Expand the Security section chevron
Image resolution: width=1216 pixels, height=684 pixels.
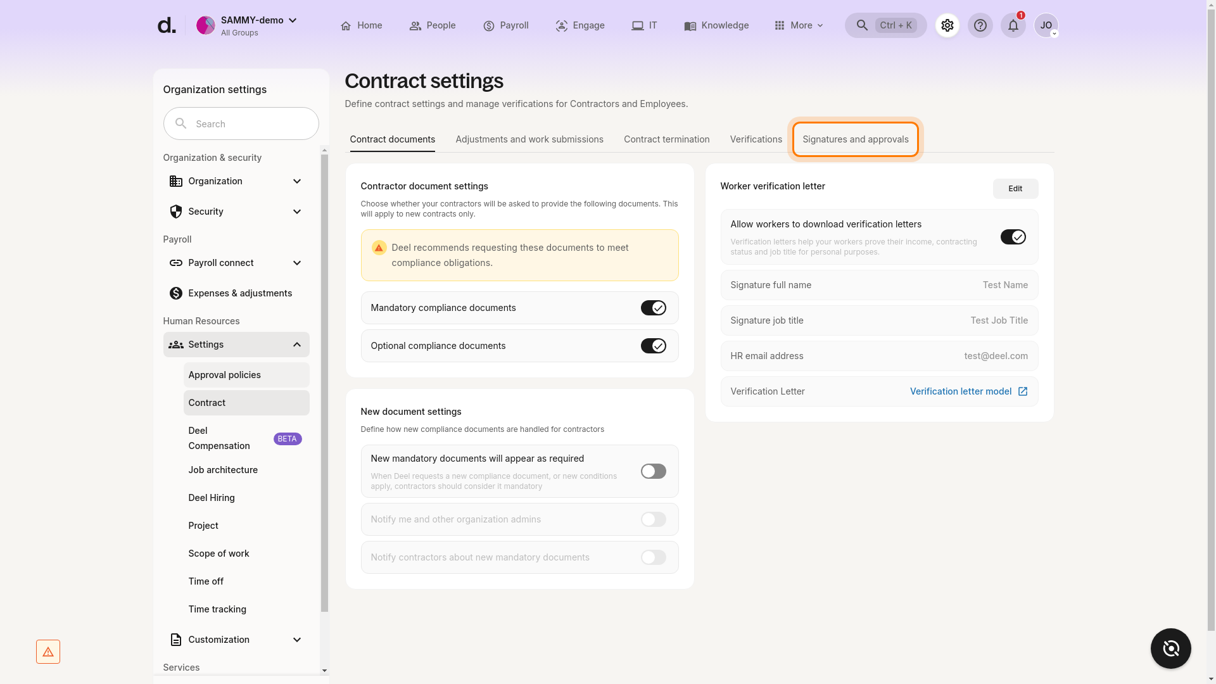pos(297,212)
